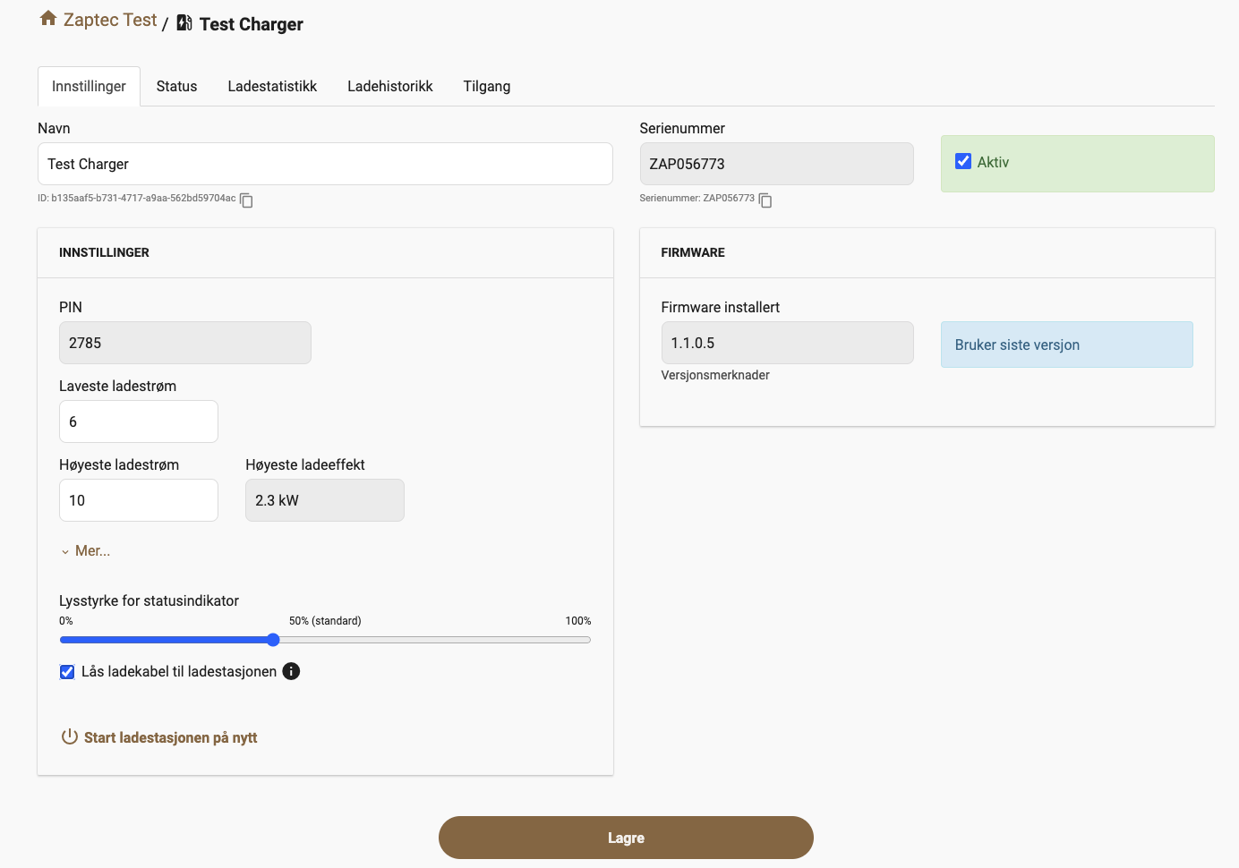Switch to the Status tab
Image resolution: width=1239 pixels, height=868 pixels.
[x=176, y=87]
